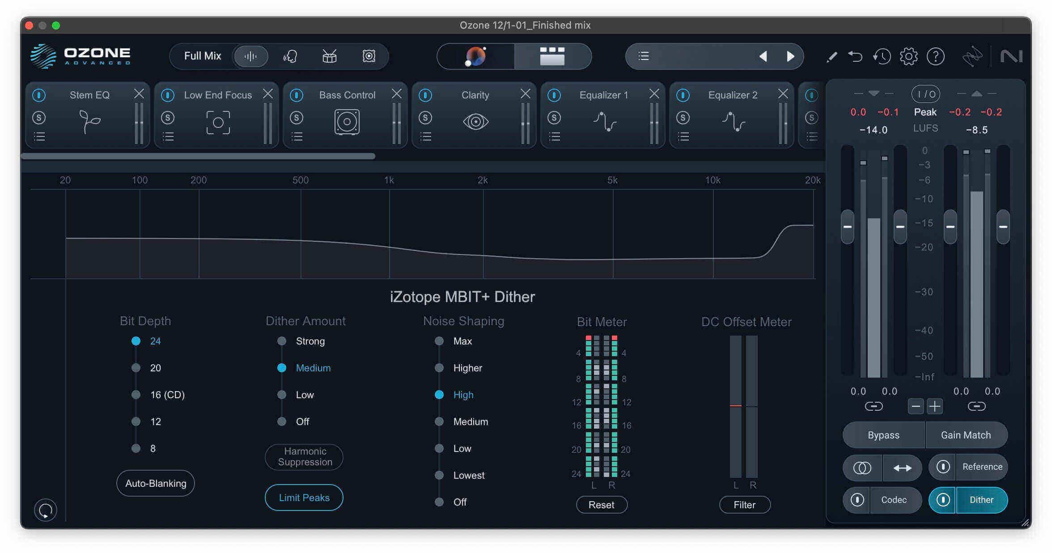The width and height of the screenshot is (1052, 553).
Task: Toggle Low End Focus module power
Action: click(168, 95)
